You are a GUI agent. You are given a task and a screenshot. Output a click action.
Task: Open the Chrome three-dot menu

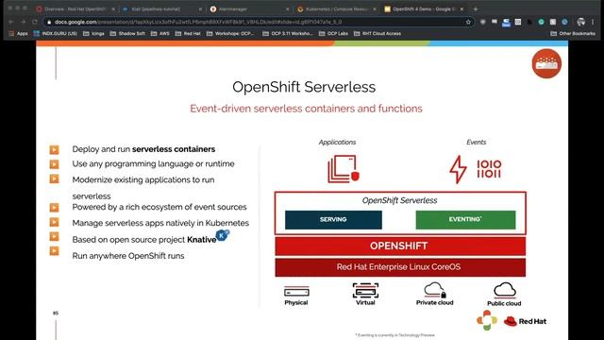(x=593, y=22)
